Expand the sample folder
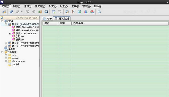Screen dimensions: 169x97 pyautogui.click(x=6, y=58)
